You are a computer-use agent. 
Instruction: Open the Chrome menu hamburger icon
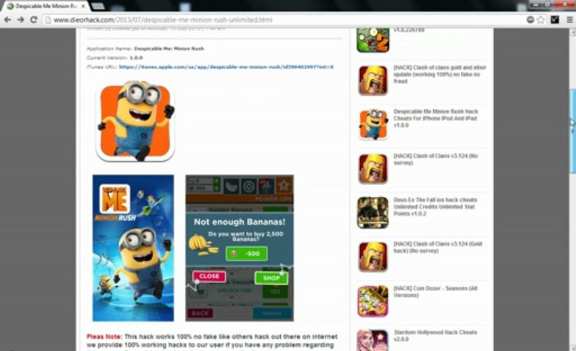(570, 20)
